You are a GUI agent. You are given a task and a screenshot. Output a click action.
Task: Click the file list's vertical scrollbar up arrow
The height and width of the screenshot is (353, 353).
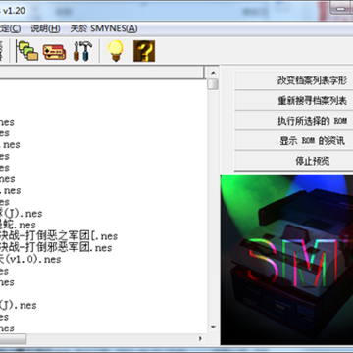[213, 73]
